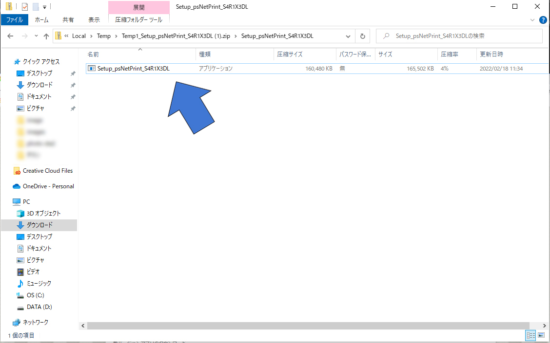Open OneDrive - Personal in sidebar
550x343 pixels.
[48, 186]
